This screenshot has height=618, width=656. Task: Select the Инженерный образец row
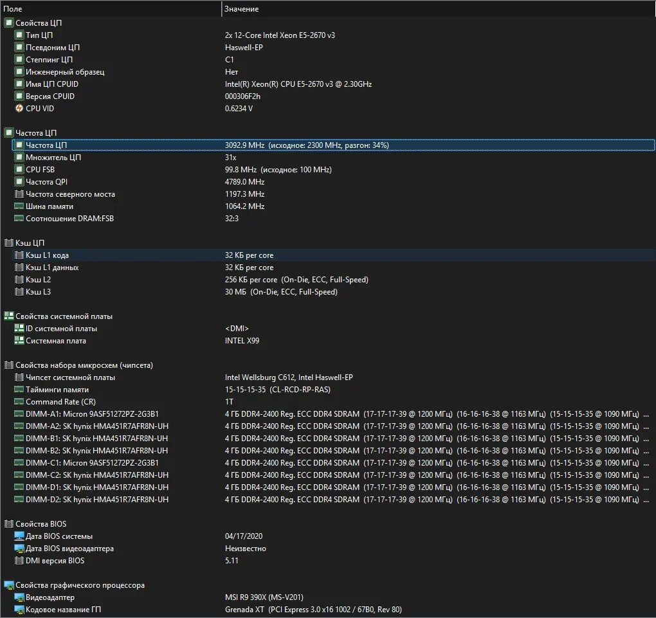(333, 71)
